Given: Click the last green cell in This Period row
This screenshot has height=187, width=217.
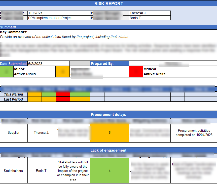Looking at the screenshot, I should [80, 95].
